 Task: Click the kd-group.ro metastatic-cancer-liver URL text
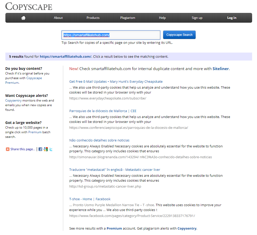(105, 187)
